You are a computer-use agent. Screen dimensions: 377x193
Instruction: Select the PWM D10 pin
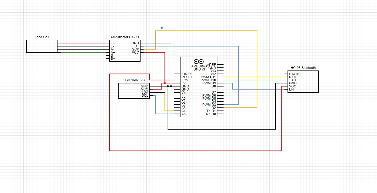[x=208, y=80]
